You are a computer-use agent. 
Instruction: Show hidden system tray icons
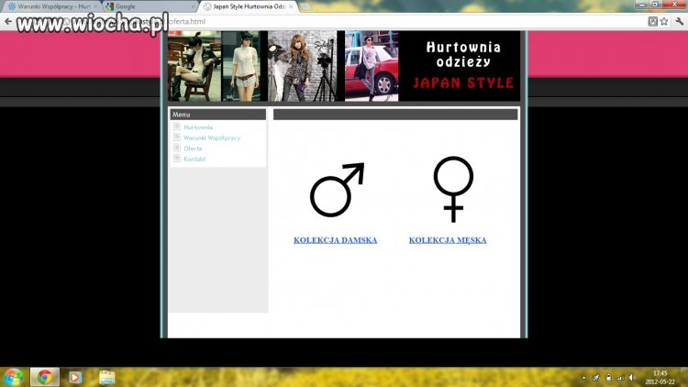coord(584,377)
